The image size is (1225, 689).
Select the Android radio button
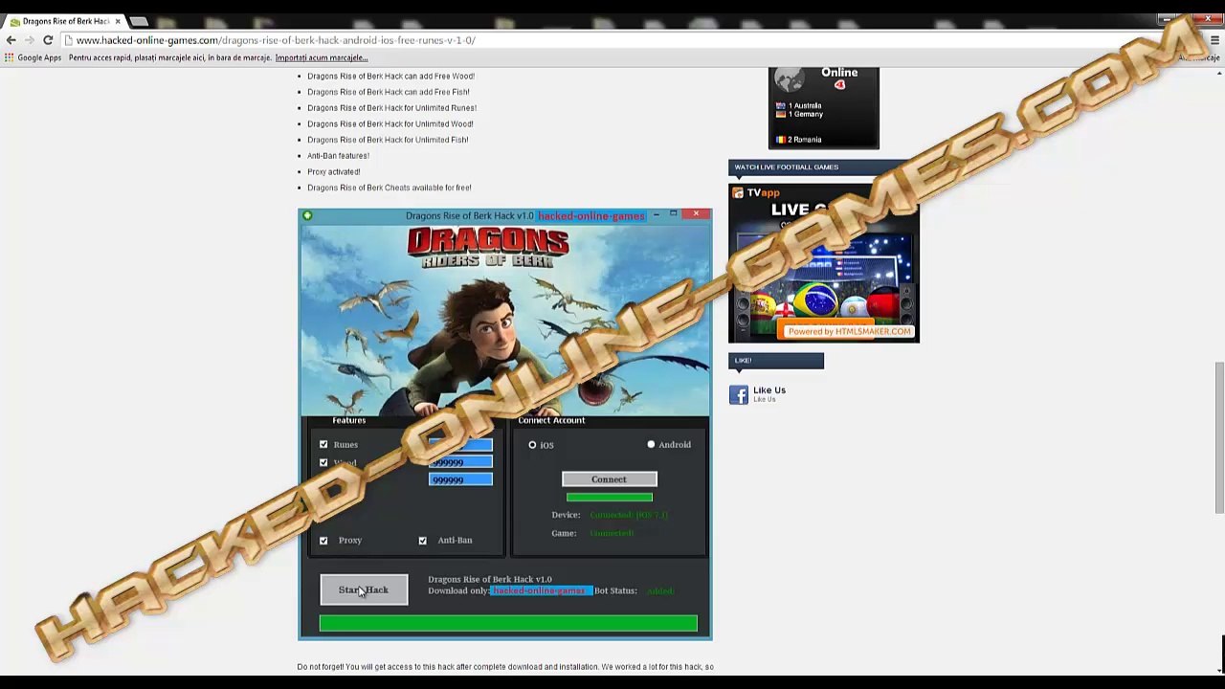[x=651, y=444]
